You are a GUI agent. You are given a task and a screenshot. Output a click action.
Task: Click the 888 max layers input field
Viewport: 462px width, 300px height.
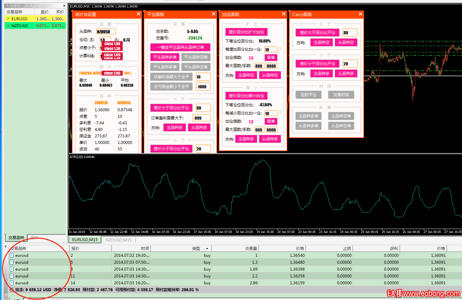click(x=259, y=66)
